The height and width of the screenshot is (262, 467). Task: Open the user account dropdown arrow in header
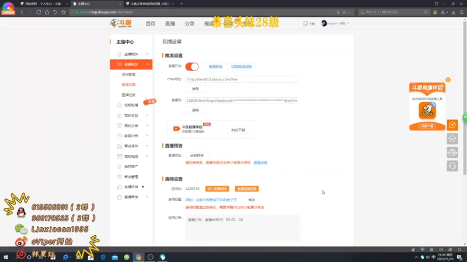tap(348, 23)
